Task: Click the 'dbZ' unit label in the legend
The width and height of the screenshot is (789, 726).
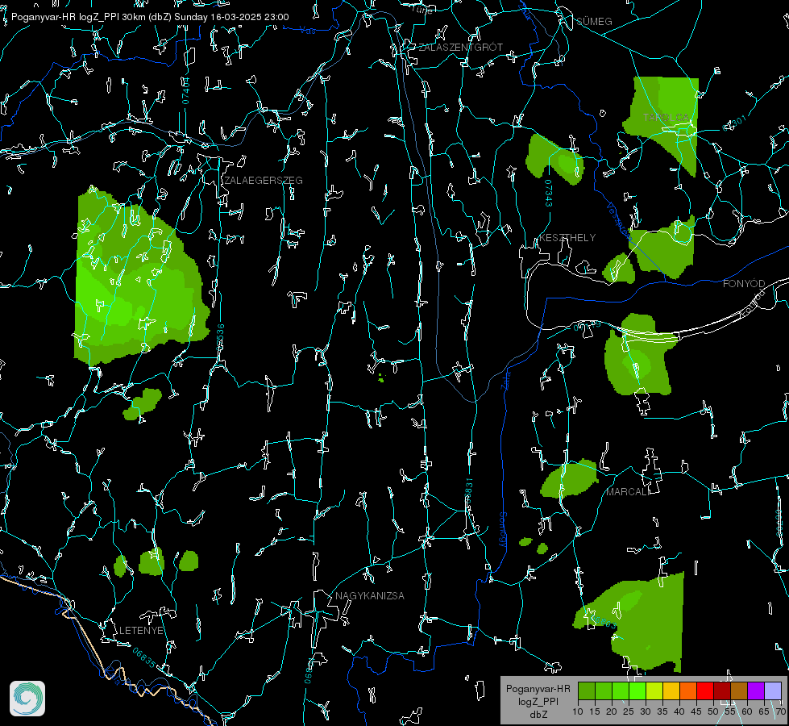Action: pyautogui.click(x=538, y=715)
